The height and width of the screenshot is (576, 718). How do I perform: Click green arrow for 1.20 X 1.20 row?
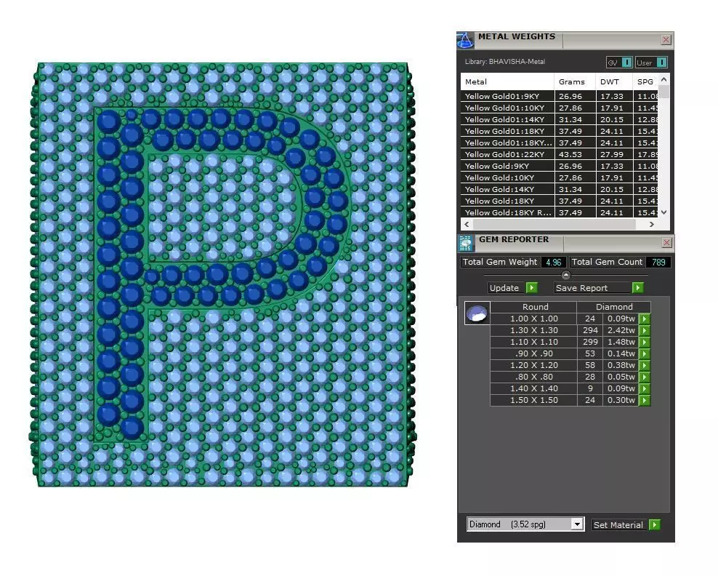point(645,366)
